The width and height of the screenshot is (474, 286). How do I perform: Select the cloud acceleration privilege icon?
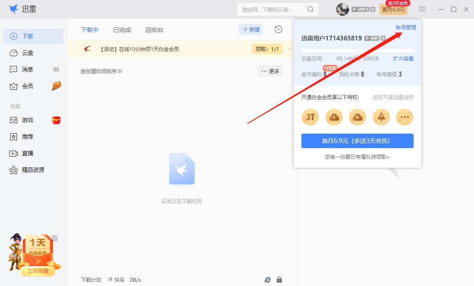(x=334, y=117)
